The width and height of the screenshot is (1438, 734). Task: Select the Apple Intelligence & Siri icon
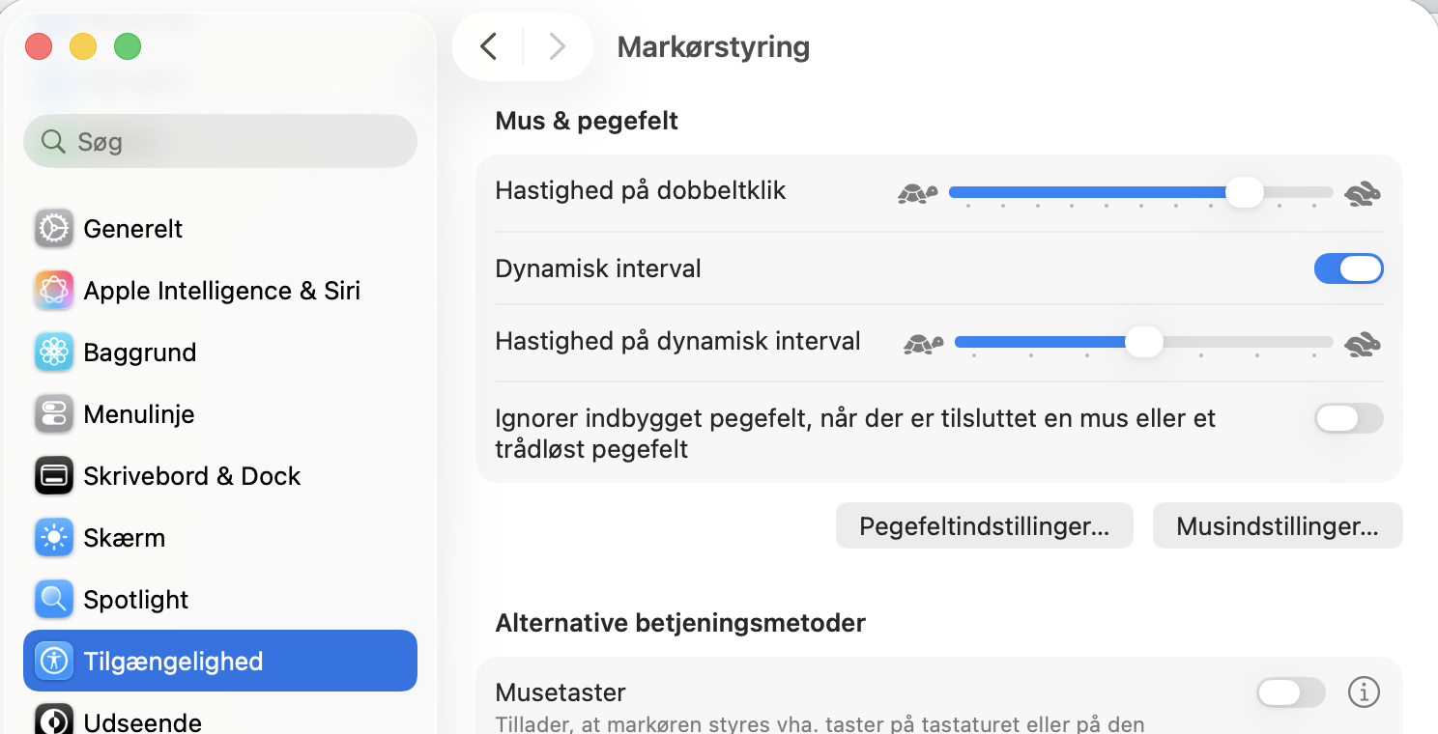54,291
